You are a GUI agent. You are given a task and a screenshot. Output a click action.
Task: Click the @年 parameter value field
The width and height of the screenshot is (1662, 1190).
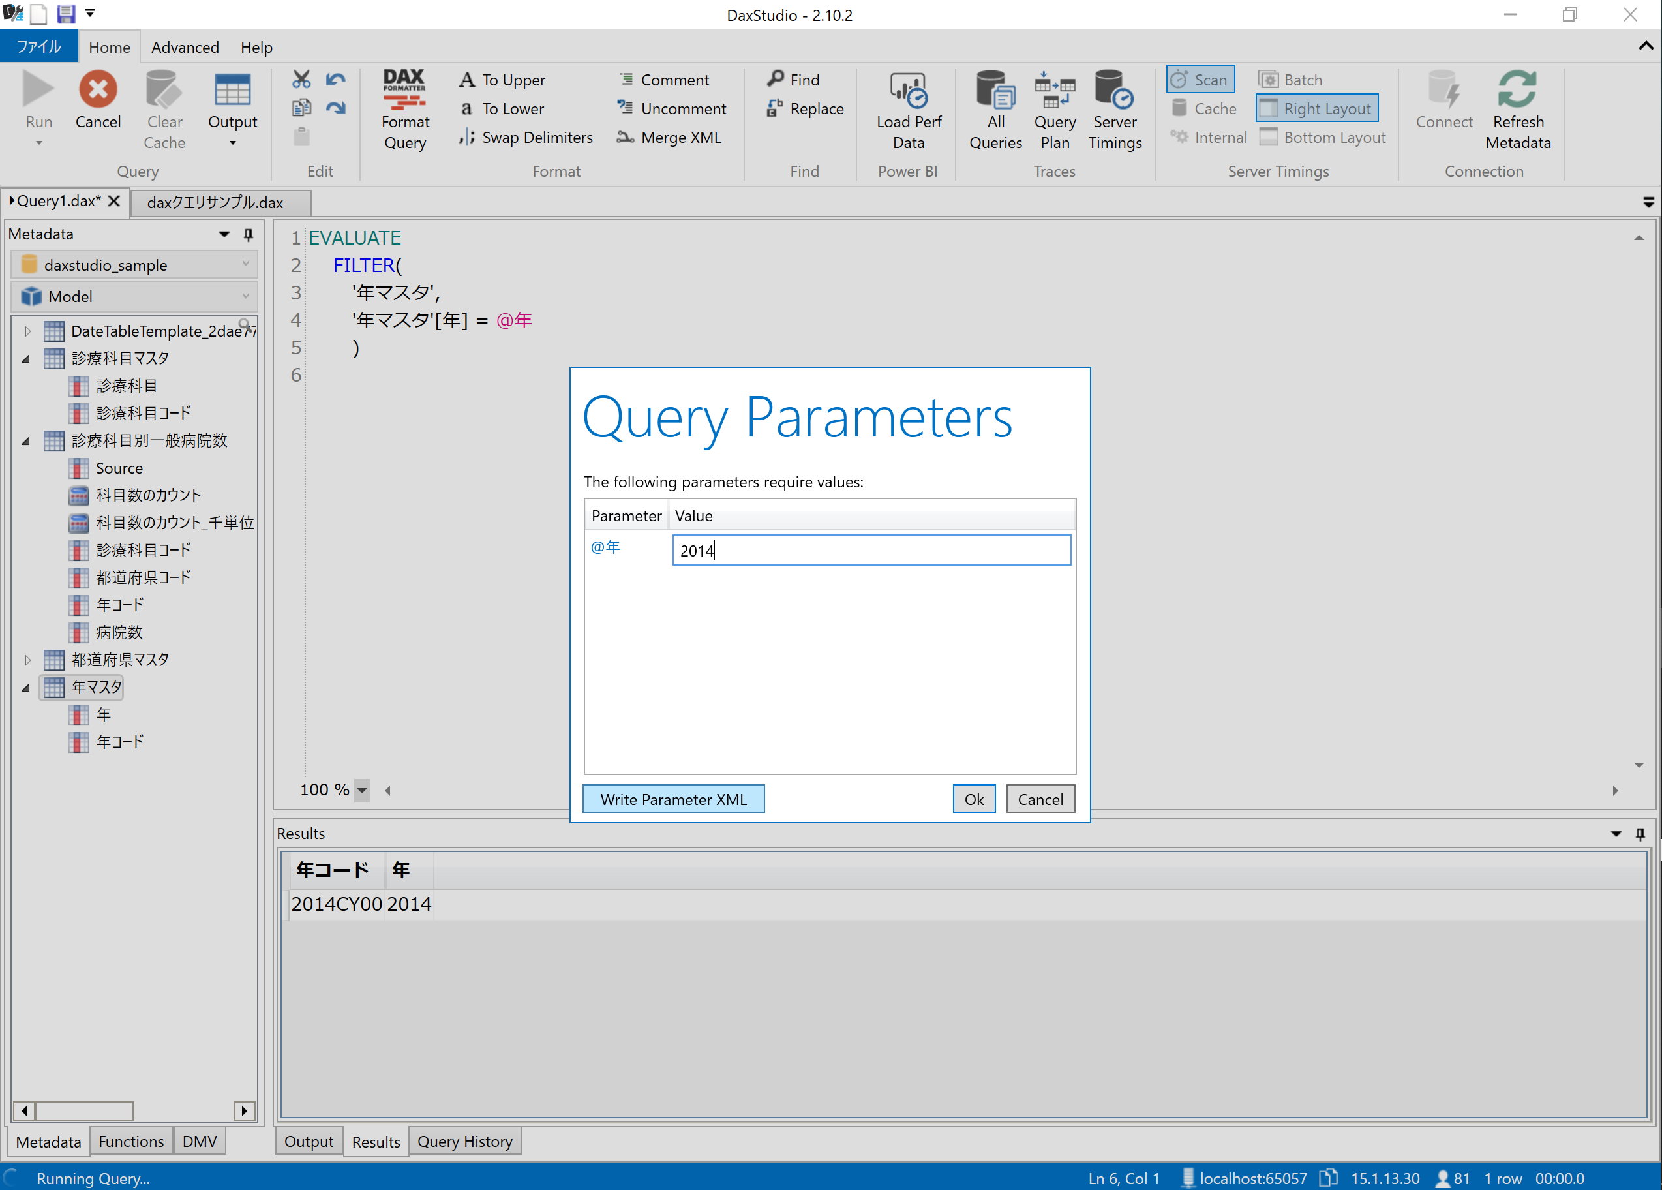click(x=870, y=549)
